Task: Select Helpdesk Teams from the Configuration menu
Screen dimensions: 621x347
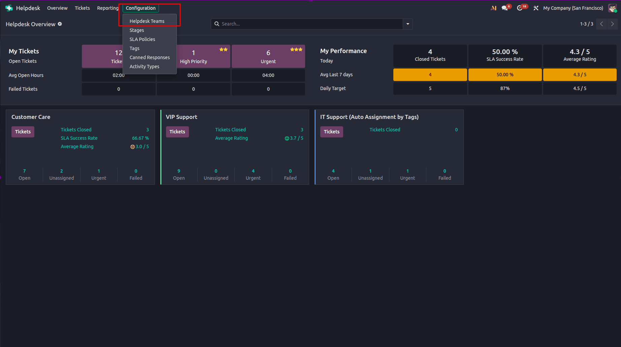Action: click(150, 21)
